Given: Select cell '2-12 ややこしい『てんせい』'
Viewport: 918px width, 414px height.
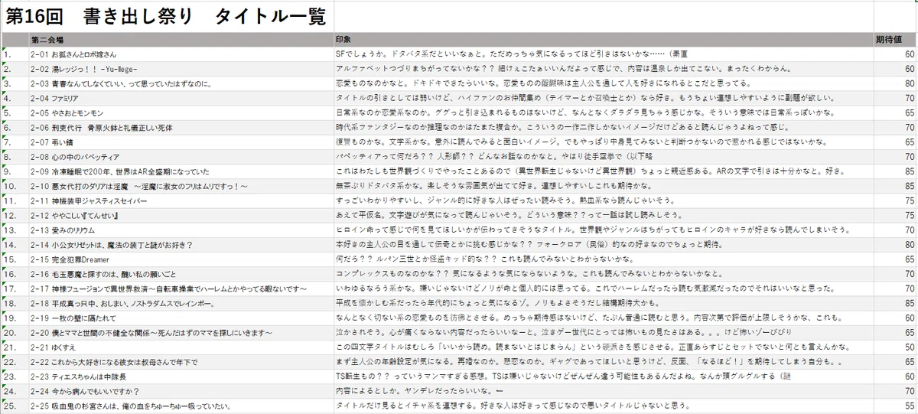Looking at the screenshot, I should click(x=181, y=215).
